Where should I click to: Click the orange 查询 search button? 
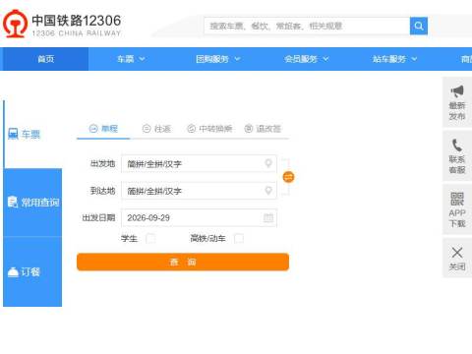coord(183,262)
